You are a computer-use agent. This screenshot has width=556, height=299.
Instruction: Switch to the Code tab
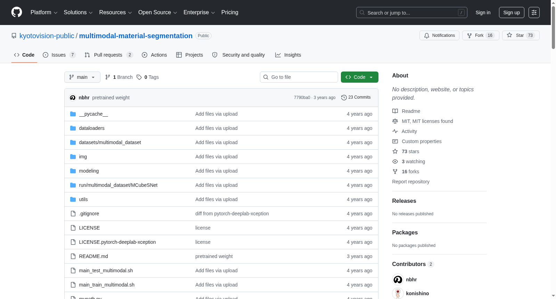click(x=24, y=55)
